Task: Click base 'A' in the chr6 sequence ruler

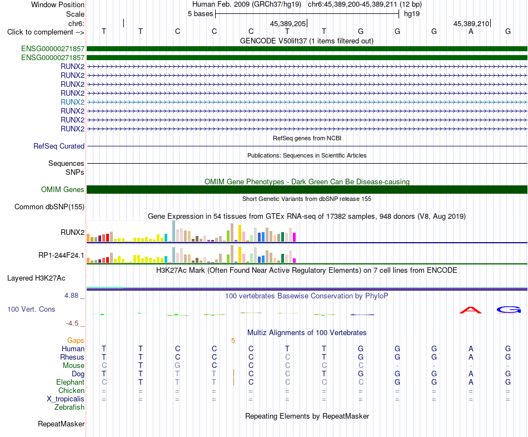Action: pyautogui.click(x=471, y=32)
